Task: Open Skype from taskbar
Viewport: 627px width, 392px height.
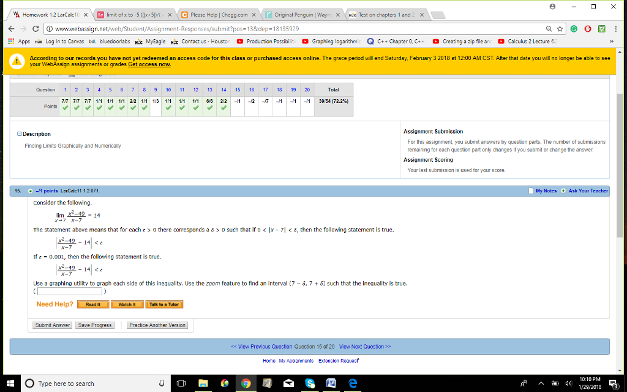Action: pos(310,383)
